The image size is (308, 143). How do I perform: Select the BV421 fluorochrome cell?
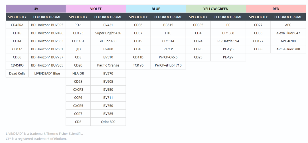click(108, 25)
